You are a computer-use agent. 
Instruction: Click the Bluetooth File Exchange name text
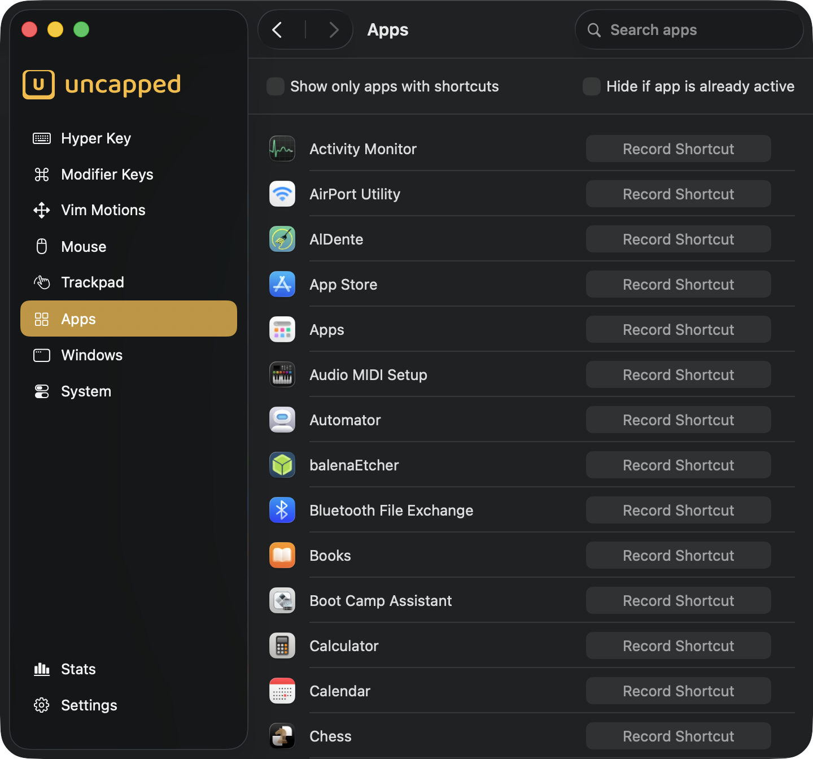(391, 511)
